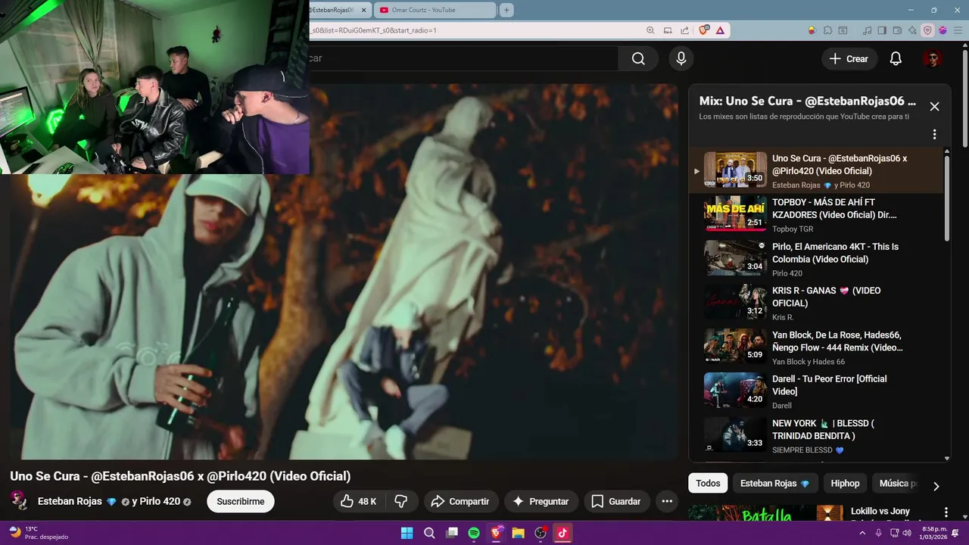Open Darell - Tu Peor Error playlist item
Viewport: 969px width, 545px height.
(x=818, y=391)
